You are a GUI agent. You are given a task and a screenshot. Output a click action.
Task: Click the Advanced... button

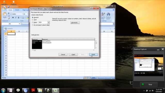(75, 23)
